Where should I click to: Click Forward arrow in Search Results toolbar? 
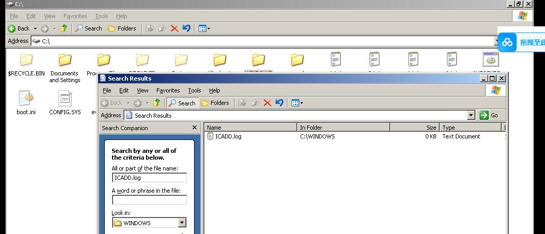click(x=138, y=103)
